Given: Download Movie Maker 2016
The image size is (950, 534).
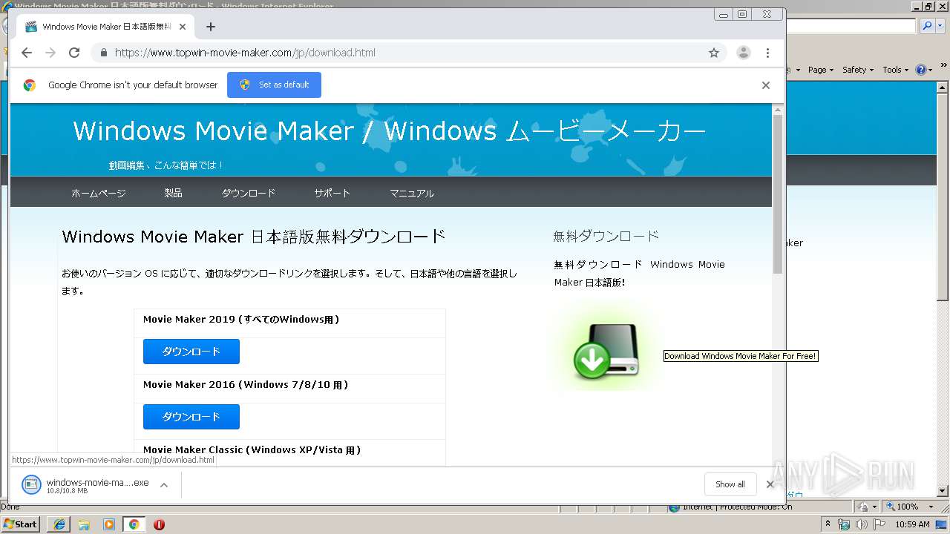Looking at the screenshot, I should point(191,417).
